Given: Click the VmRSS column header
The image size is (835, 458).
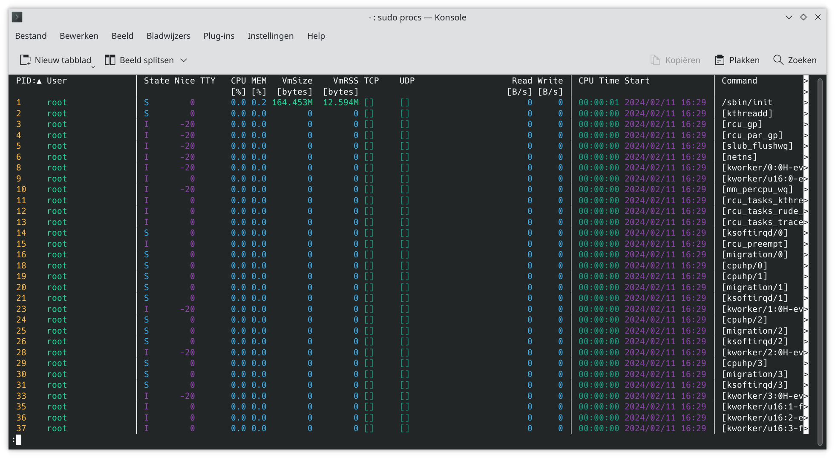Looking at the screenshot, I should (x=346, y=81).
